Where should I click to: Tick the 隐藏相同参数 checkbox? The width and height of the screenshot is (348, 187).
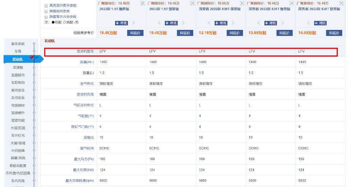(46, 11)
